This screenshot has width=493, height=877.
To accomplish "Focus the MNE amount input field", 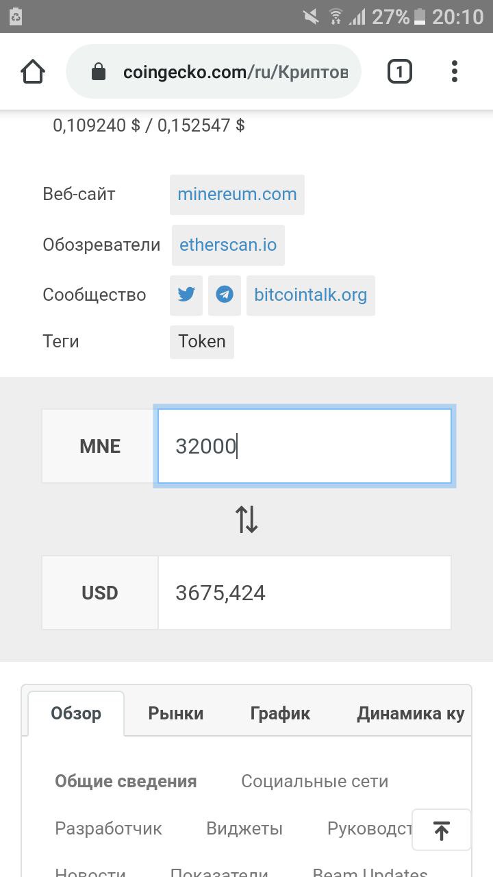I will [304, 446].
